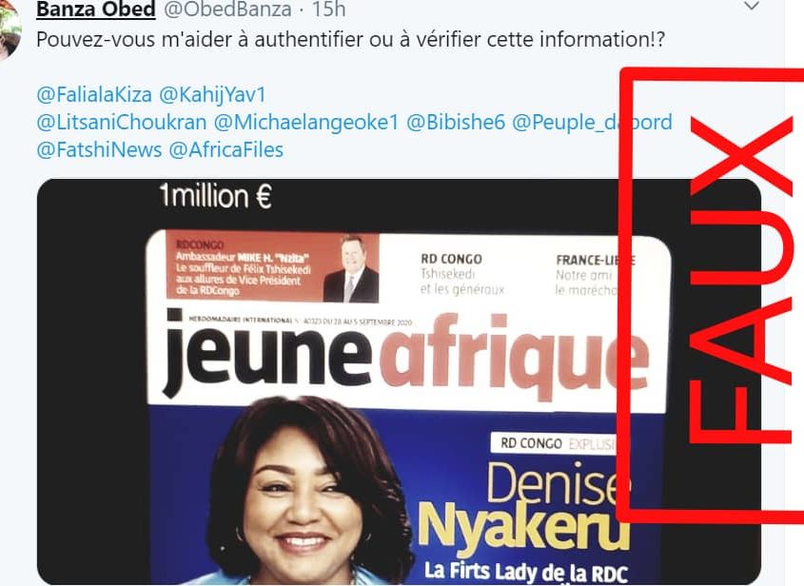Open mention @FalialaKiza
This screenshot has width=804, height=586.
[94, 95]
